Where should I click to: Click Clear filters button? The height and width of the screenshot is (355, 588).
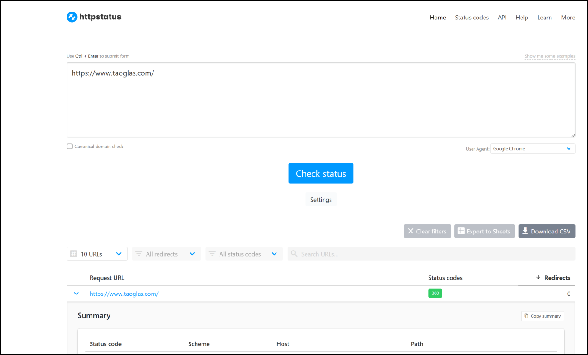click(427, 231)
